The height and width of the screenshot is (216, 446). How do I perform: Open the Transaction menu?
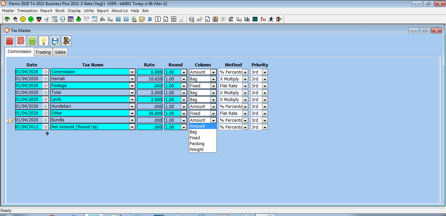click(x=27, y=11)
